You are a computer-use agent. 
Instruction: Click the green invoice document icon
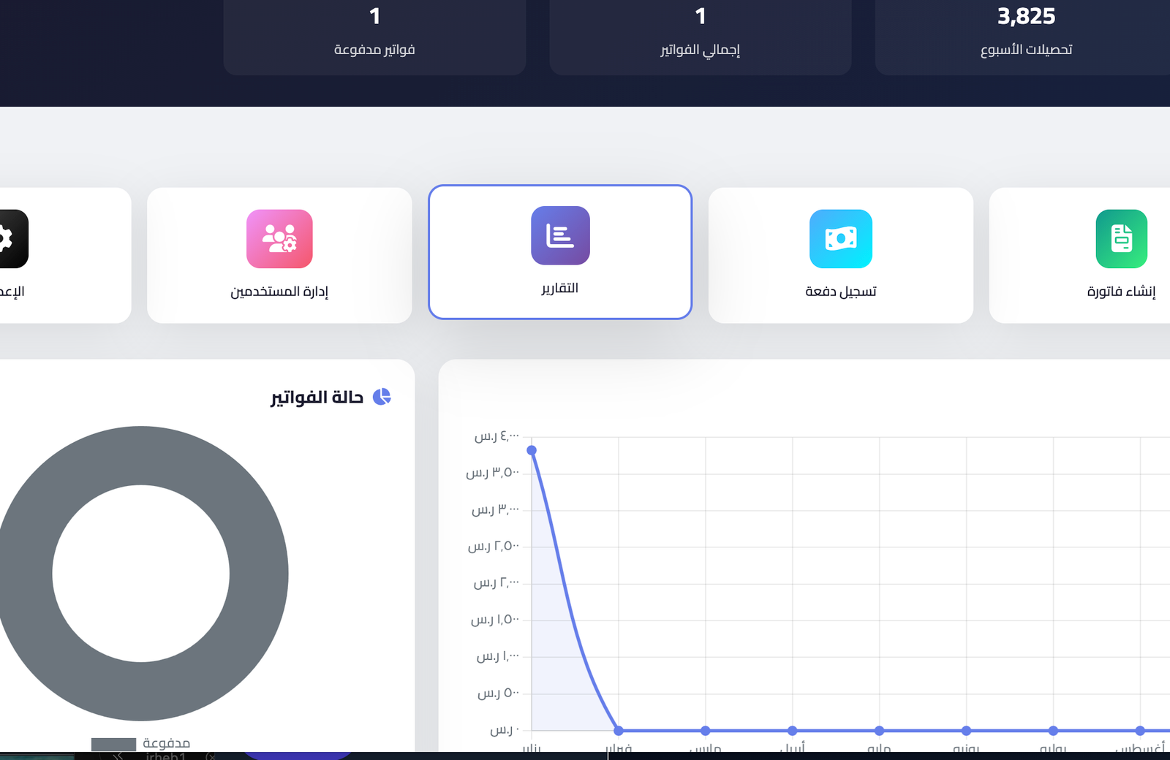(x=1121, y=239)
